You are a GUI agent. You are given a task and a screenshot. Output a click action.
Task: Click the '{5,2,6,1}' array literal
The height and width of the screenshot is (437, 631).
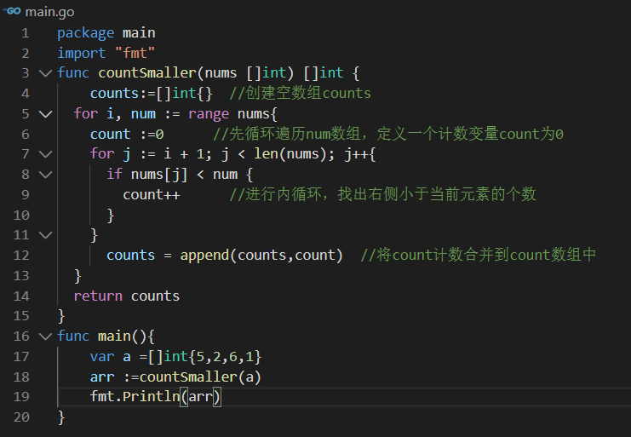[x=225, y=357]
